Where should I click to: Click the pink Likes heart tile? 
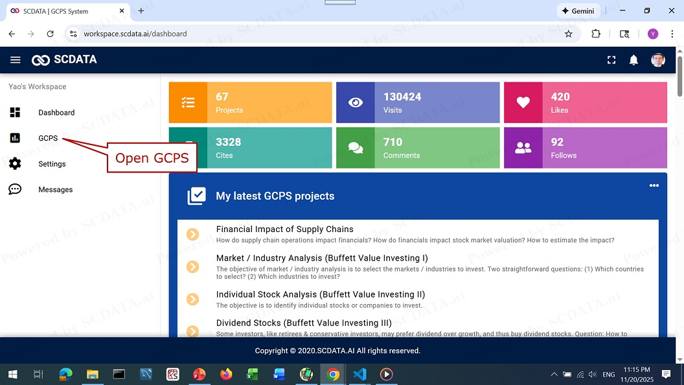(x=523, y=102)
